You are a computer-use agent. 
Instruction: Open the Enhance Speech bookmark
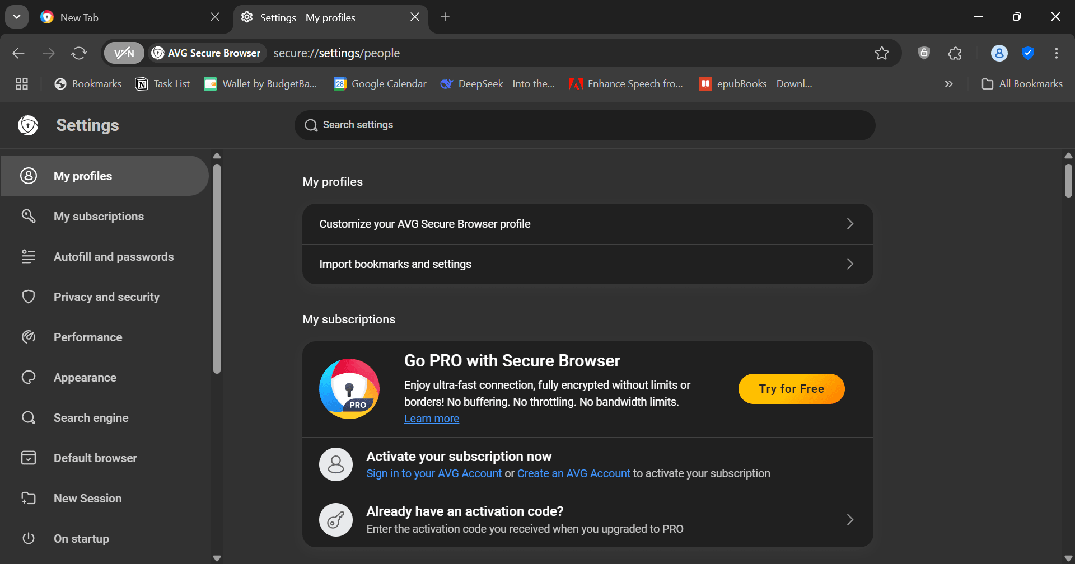coord(627,84)
